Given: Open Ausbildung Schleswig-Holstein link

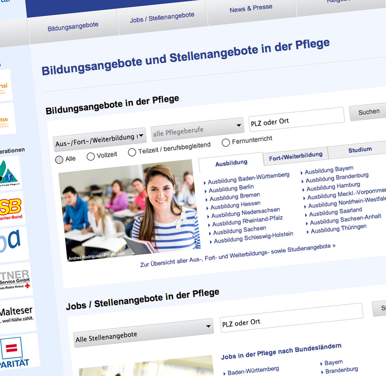Looking at the screenshot, I should click(x=253, y=237).
